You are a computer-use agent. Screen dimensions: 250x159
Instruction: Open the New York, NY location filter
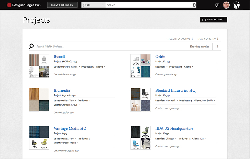tap(208, 39)
